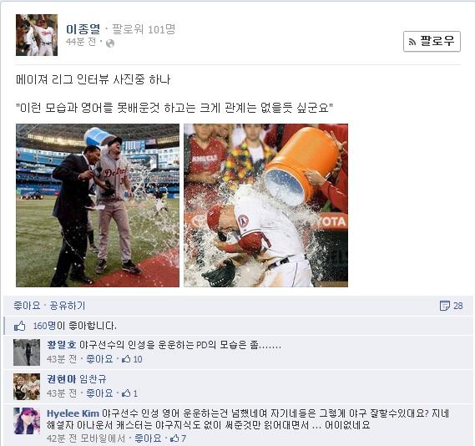Click thumbs-up count 10 on 황일호's comment

pyautogui.click(x=132, y=359)
